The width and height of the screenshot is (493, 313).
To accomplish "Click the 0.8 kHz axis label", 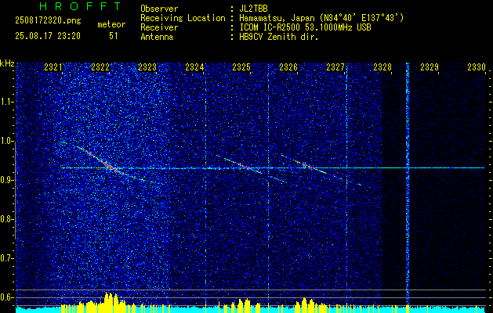I will tap(6, 219).
